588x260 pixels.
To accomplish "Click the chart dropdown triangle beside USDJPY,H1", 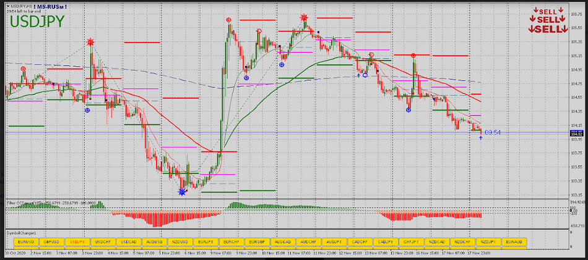I will coord(8,7).
